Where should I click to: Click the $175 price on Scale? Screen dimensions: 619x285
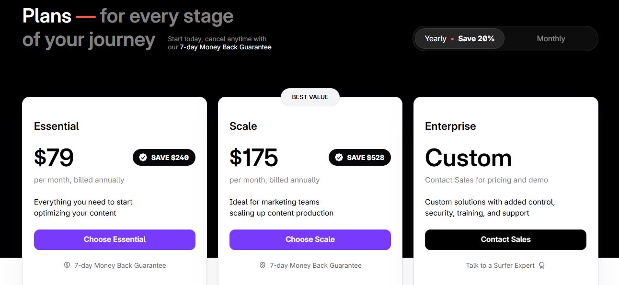point(253,158)
